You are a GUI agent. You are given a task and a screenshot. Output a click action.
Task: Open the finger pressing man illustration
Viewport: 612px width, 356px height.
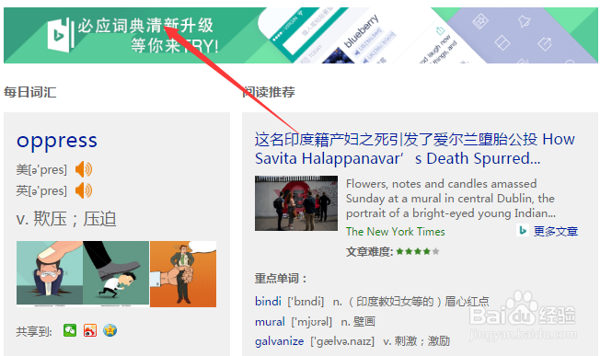tap(50, 273)
